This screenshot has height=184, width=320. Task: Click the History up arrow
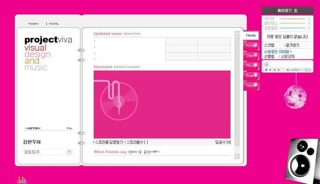click(71, 128)
